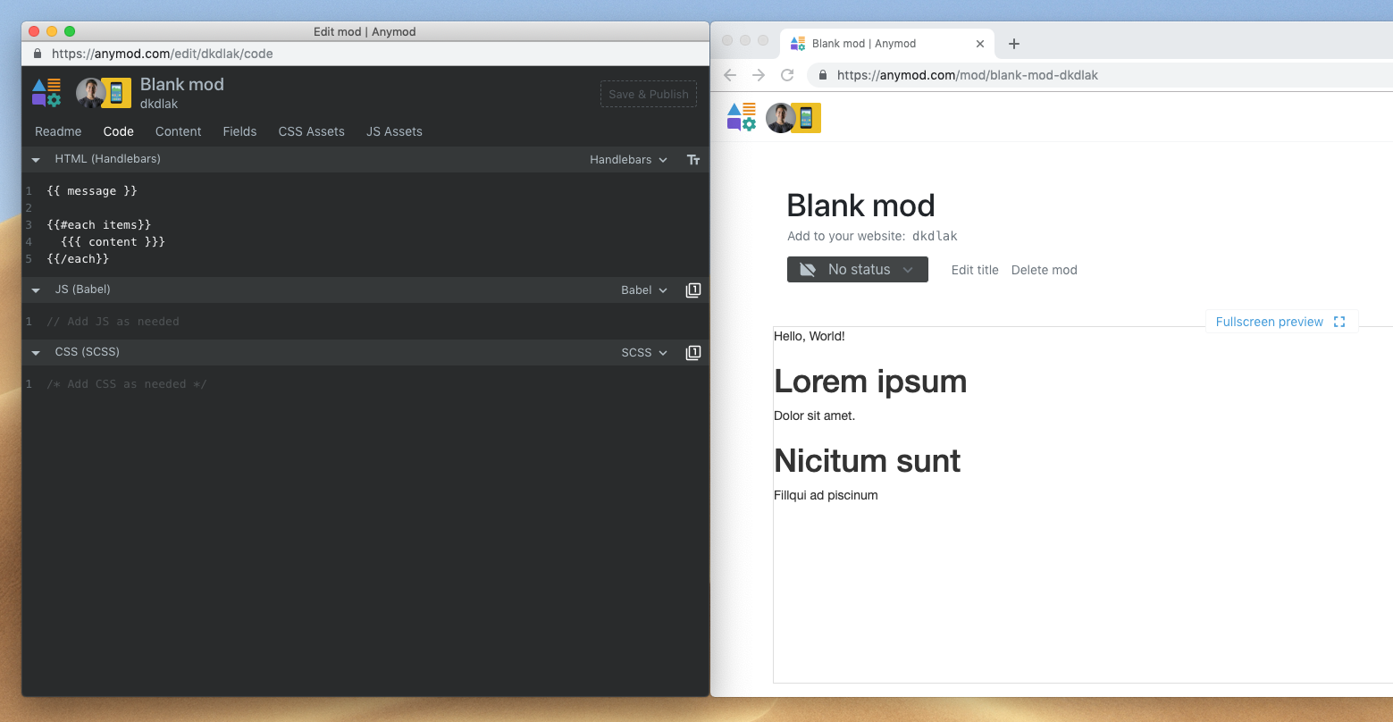
Task: Open the JS Assets tab
Action: click(394, 131)
